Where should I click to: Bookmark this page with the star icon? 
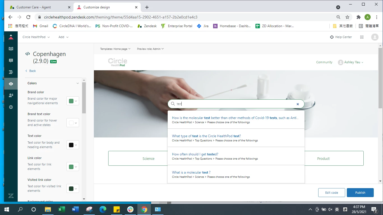(347, 17)
